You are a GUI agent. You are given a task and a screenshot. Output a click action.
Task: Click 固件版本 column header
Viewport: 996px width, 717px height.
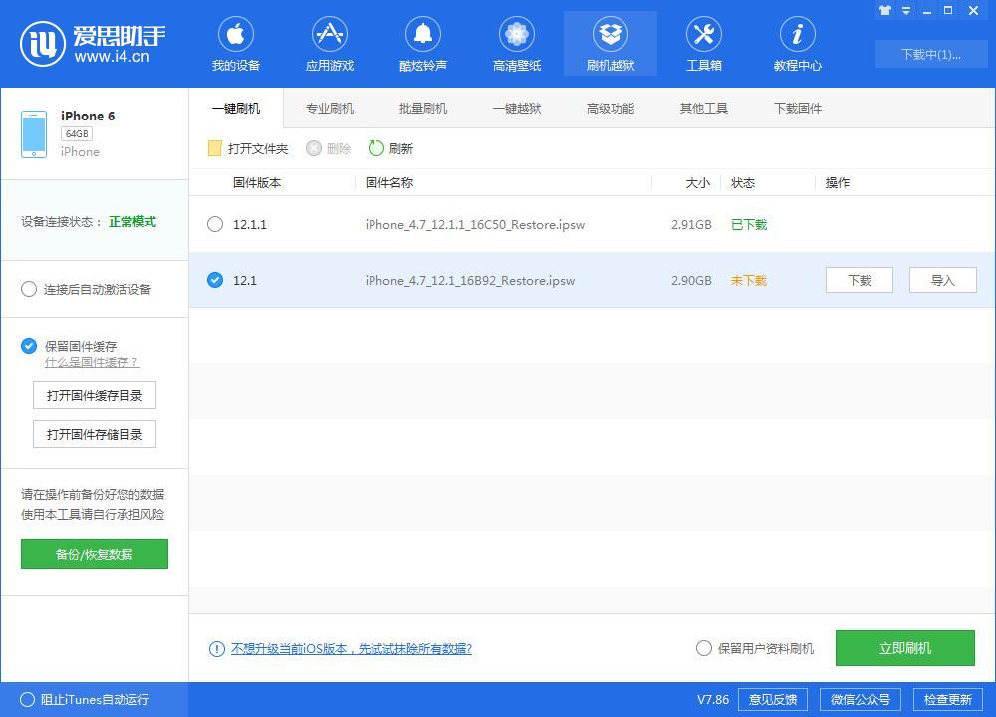coord(257,183)
